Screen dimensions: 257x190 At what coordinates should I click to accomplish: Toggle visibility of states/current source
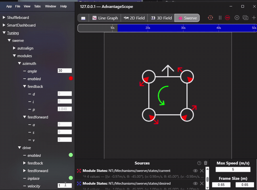coord(195,171)
